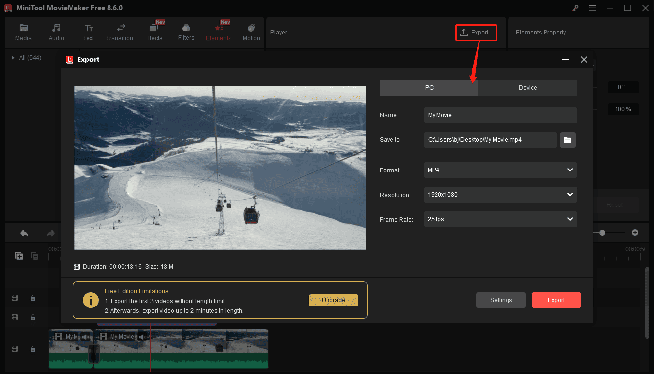The width and height of the screenshot is (654, 374).
Task: Click the film icon of the My Movie clips track
Action: tap(15, 349)
